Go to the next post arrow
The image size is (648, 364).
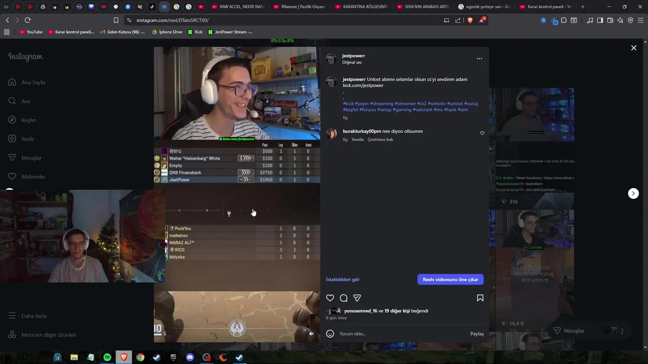tap(633, 194)
